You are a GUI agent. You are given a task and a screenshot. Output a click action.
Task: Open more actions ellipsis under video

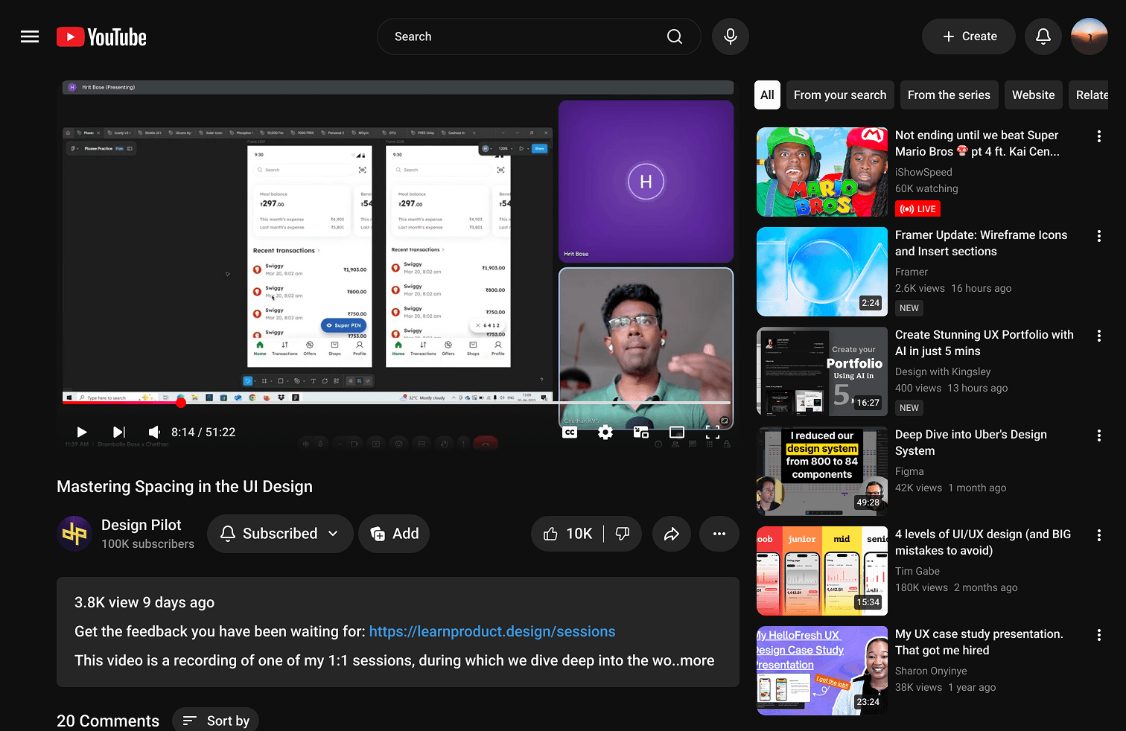click(719, 534)
